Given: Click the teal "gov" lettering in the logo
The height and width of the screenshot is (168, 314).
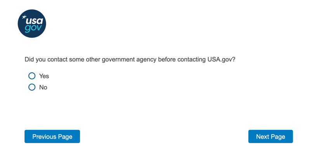Looking at the screenshot, I should pyautogui.click(x=33, y=29).
